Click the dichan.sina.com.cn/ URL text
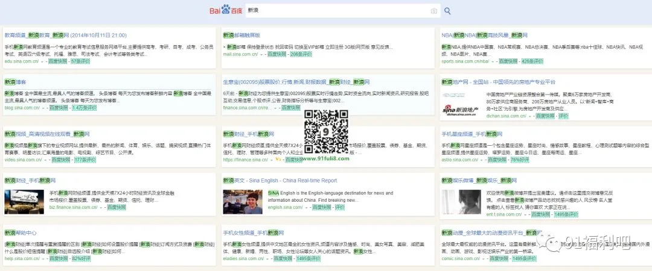This screenshot has height=271, width=652. pos(506,116)
